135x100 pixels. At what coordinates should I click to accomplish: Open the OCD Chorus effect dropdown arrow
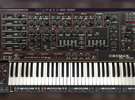39,88
